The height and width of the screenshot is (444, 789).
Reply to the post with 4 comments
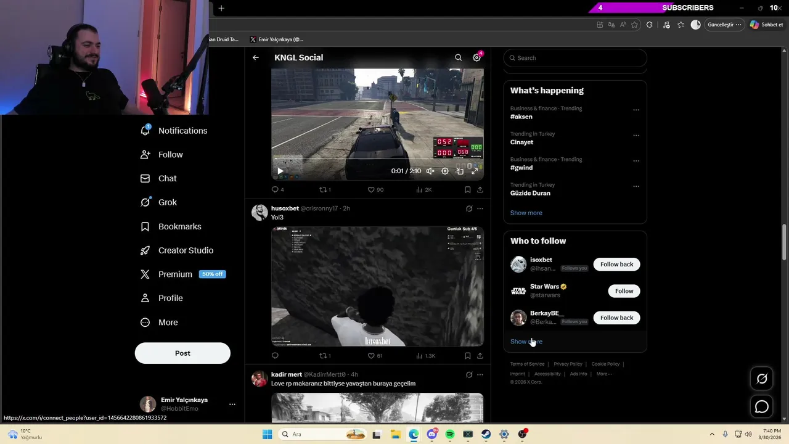277,189
